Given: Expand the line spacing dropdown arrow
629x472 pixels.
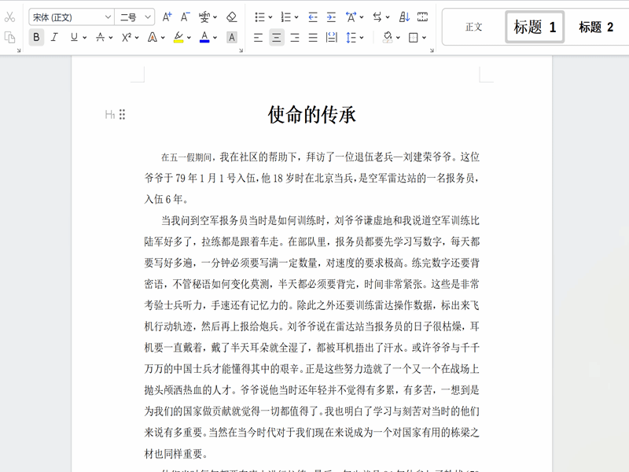Looking at the screenshot, I should click(x=362, y=38).
